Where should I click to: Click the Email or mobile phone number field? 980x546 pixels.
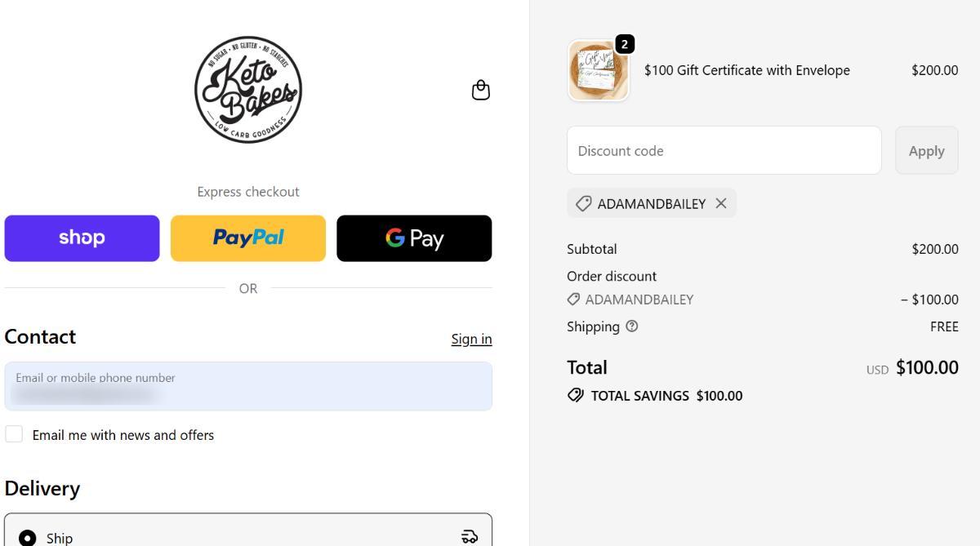[x=248, y=386]
